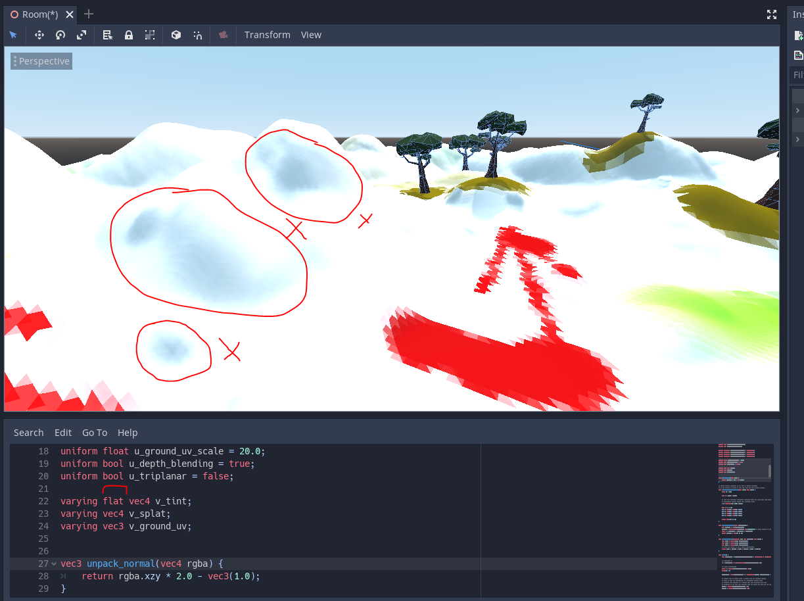Toggle snapping in the 3D toolbar
Viewport: 804px width, 601px height.
point(198,34)
